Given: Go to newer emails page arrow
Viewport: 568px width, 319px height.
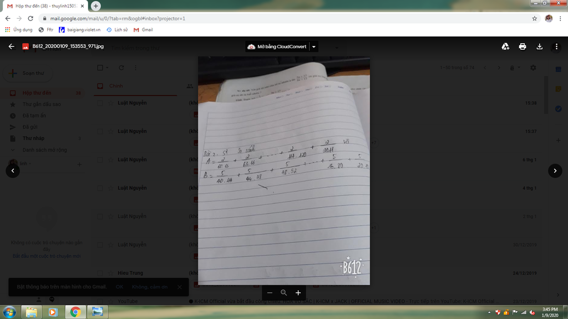Looking at the screenshot, I should tap(485, 68).
